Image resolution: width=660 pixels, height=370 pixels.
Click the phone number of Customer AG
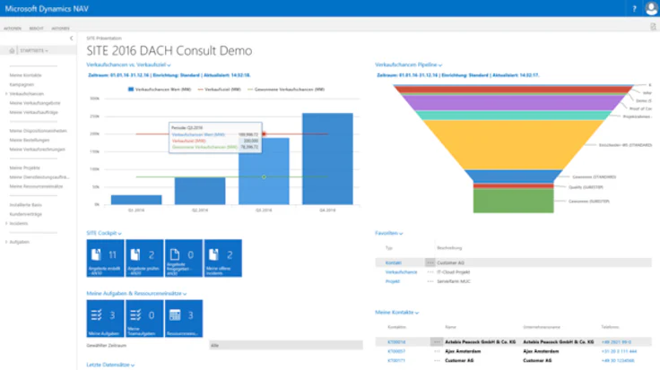pos(618,360)
